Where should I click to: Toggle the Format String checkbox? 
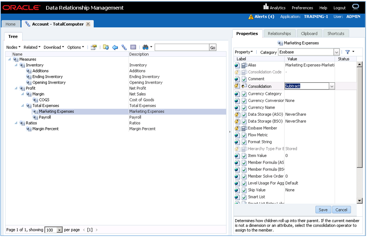[x=244, y=142]
